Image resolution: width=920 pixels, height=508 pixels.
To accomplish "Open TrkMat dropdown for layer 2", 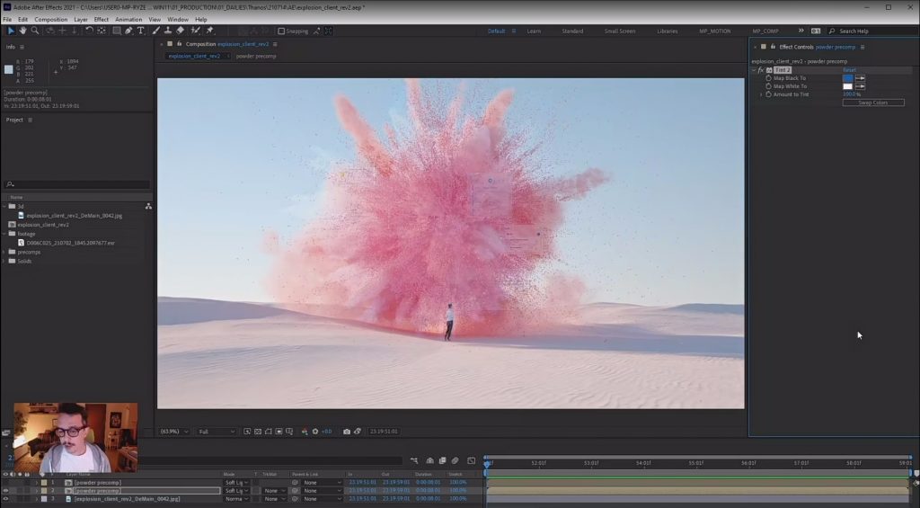I will [x=275, y=490].
